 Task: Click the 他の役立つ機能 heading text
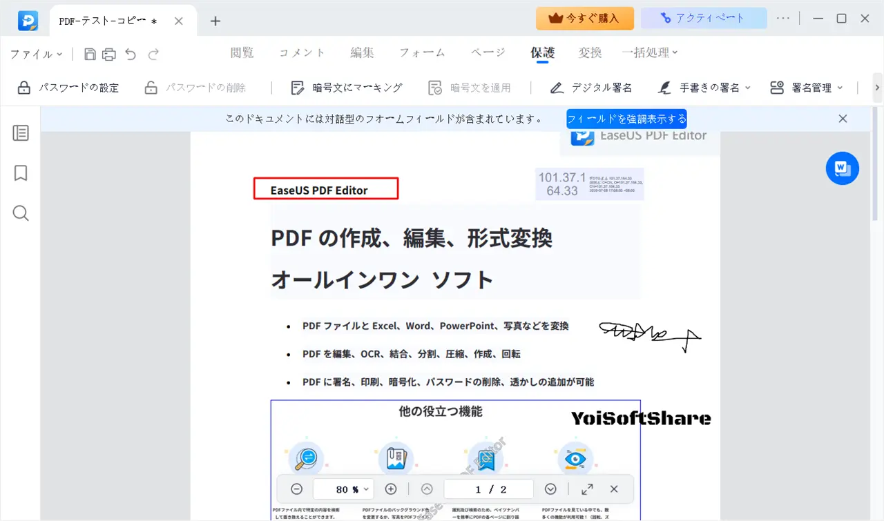pos(441,411)
